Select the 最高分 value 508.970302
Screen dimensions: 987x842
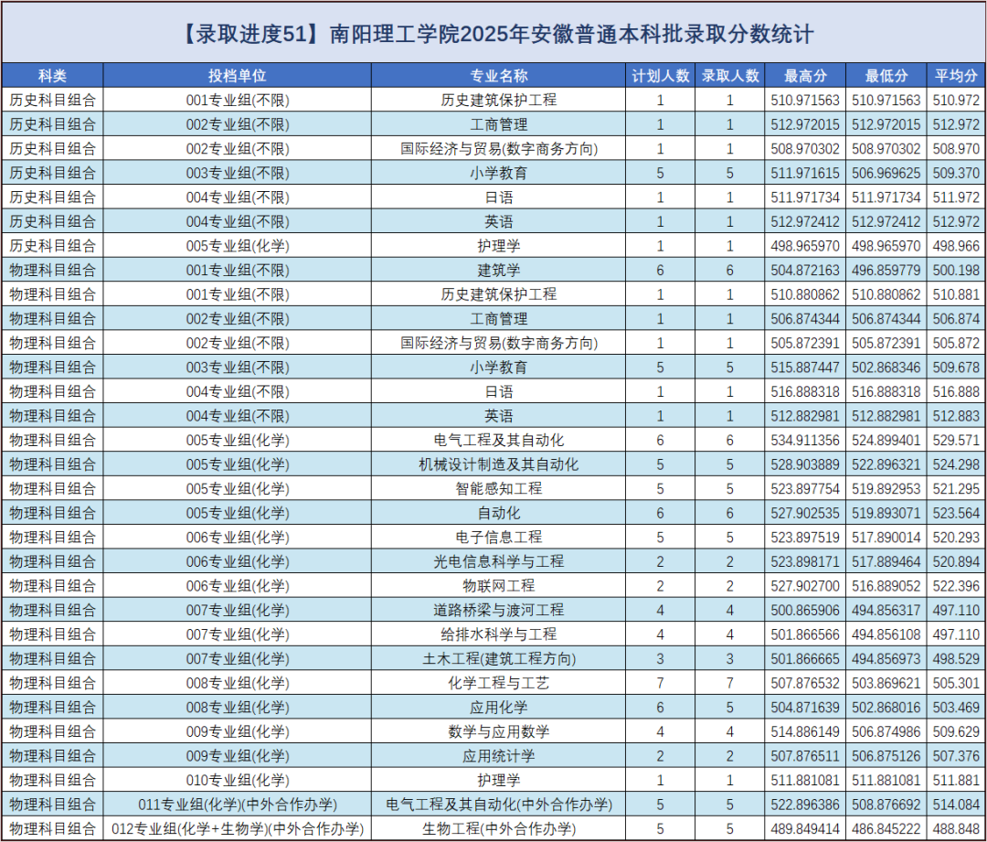click(805, 149)
